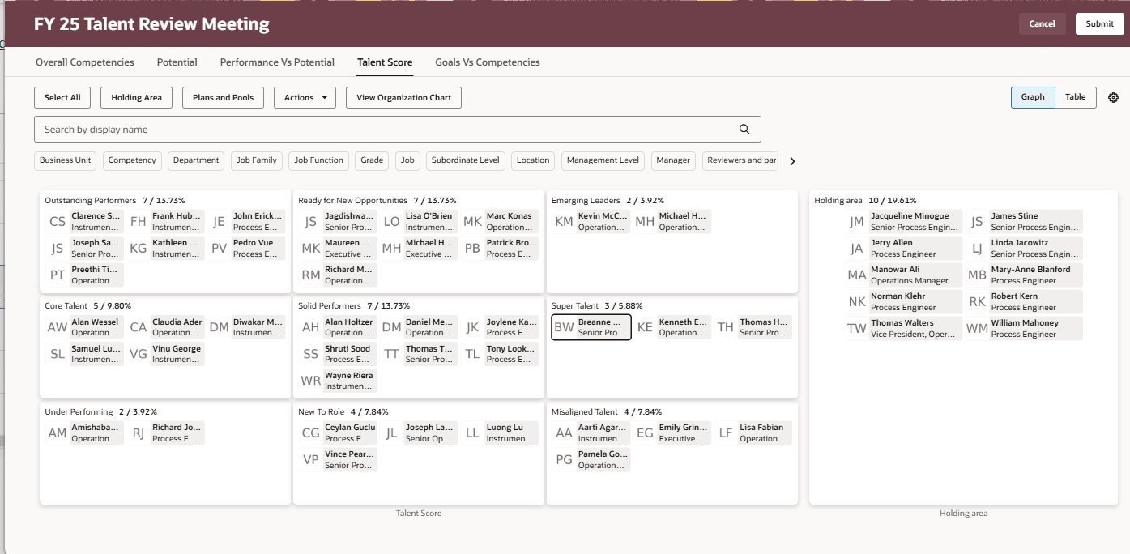Image resolution: width=1130 pixels, height=554 pixels.
Task: Select the MA avatar for Manowar Ali
Action: (857, 275)
